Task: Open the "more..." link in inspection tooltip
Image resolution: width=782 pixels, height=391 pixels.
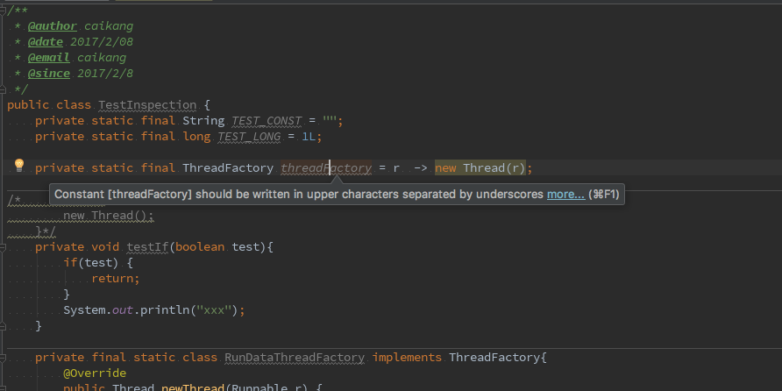Action: [x=565, y=195]
